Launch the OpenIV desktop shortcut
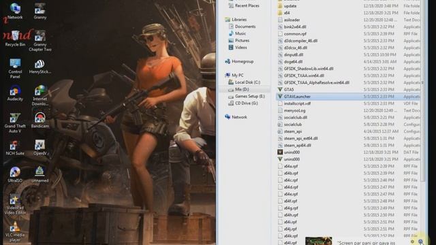Image resolution: width=436 pixels, height=245 pixels. 40,148
